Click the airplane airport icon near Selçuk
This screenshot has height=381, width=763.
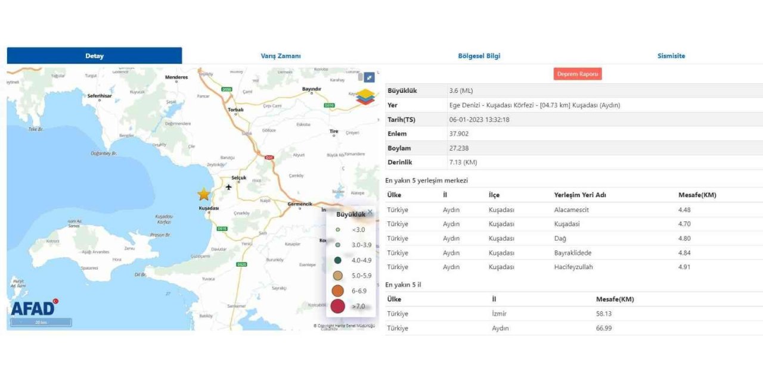tap(229, 188)
